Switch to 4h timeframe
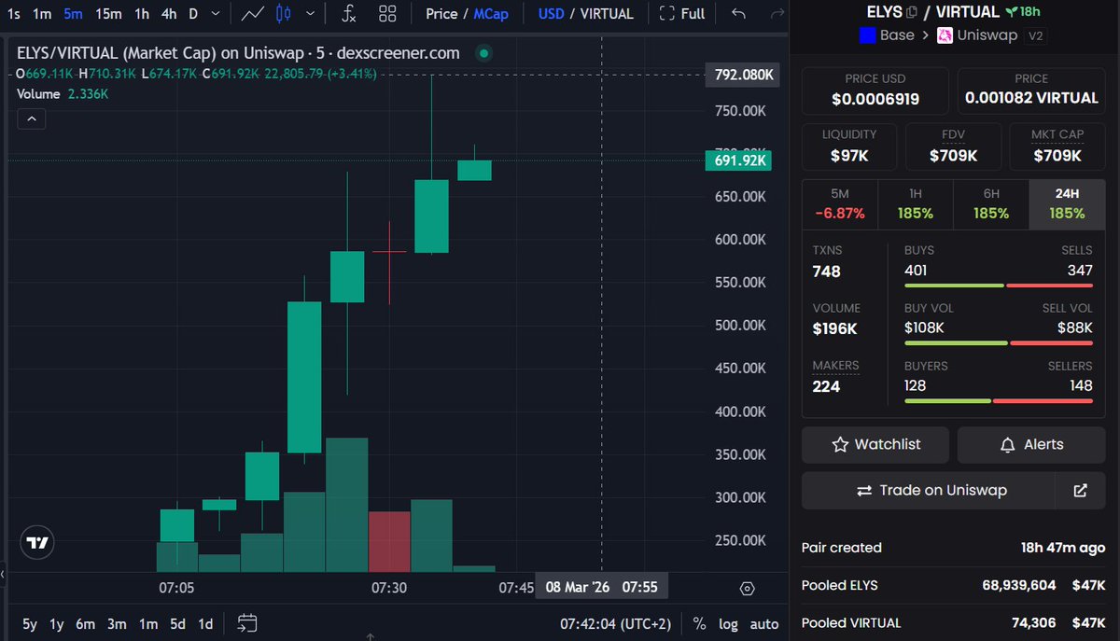The width and height of the screenshot is (1120, 641). 169,14
